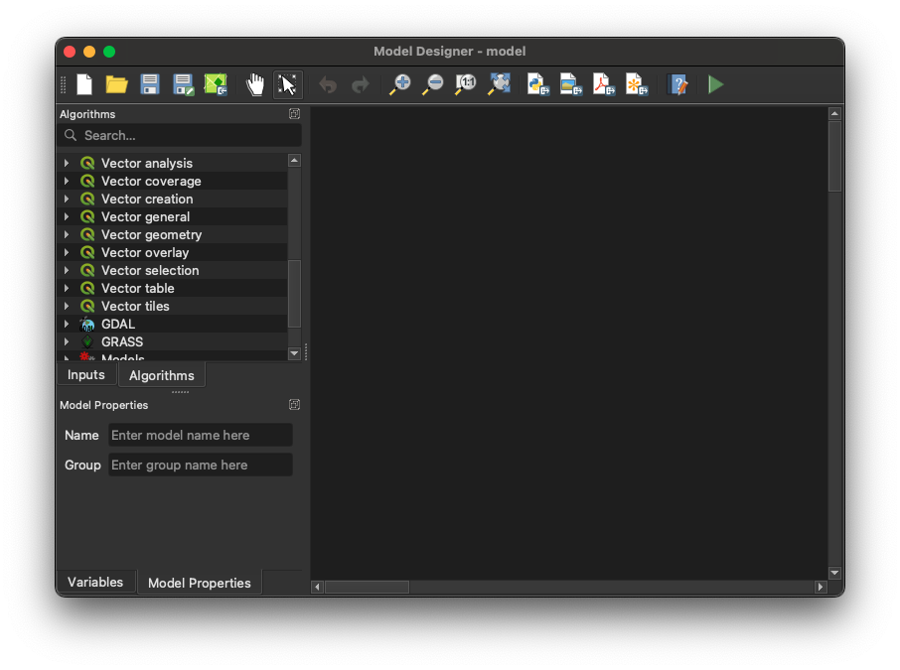The width and height of the screenshot is (900, 670).
Task: Click the Save model floppy disk icon
Action: pos(150,85)
